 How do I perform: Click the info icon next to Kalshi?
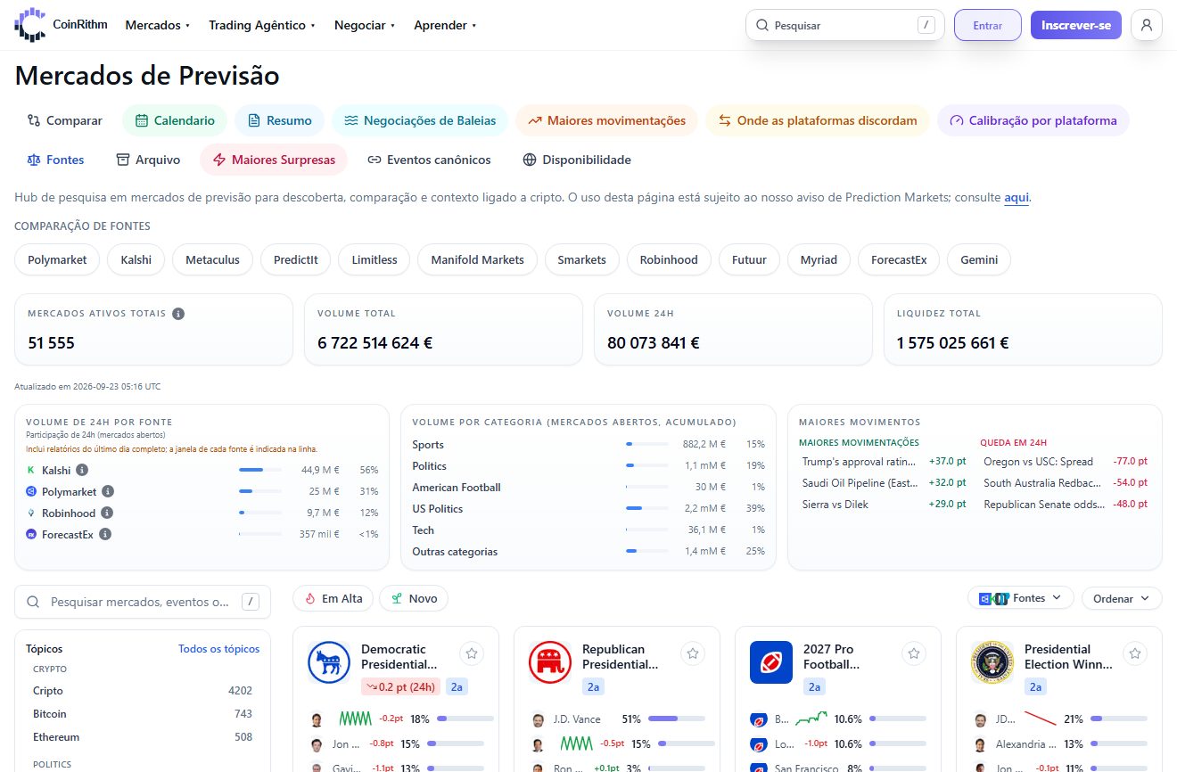pyautogui.click(x=82, y=470)
